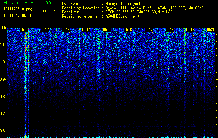Screen dimensions: 218x138
Task: Click the yellow peak in bottom signal graph
Action: pos(25,136)
